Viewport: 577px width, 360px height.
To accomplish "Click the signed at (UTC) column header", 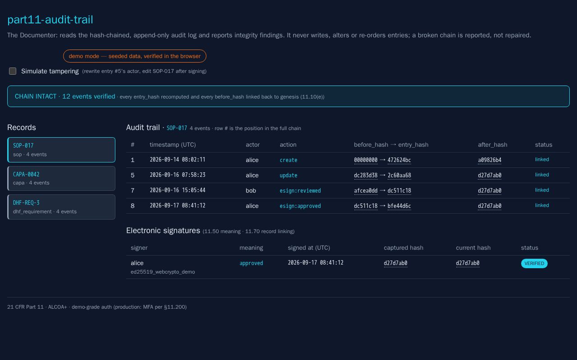I will (309, 248).
